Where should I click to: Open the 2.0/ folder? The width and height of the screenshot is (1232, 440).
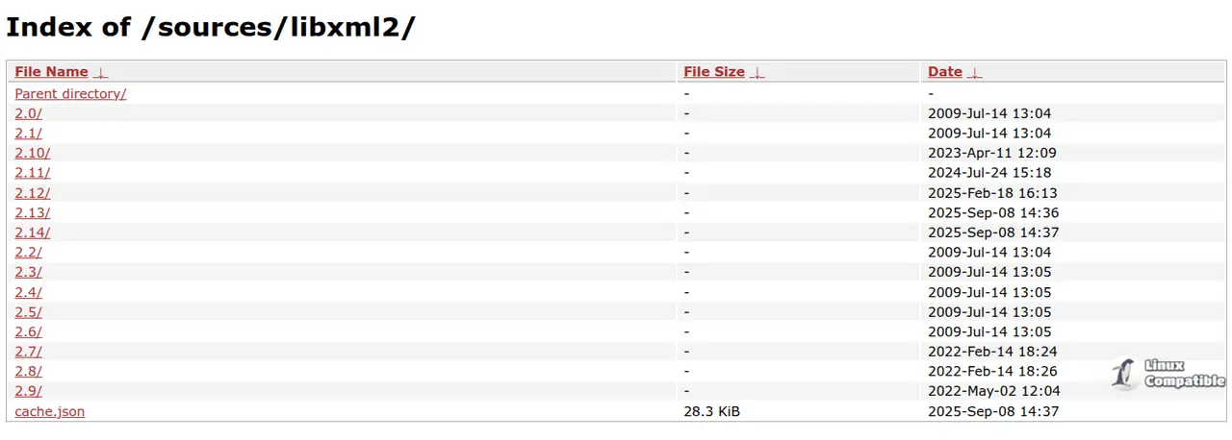click(x=28, y=113)
